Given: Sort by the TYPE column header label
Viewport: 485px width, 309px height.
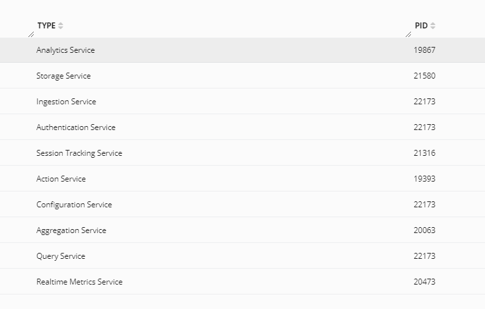Looking at the screenshot, I should click(x=46, y=26).
